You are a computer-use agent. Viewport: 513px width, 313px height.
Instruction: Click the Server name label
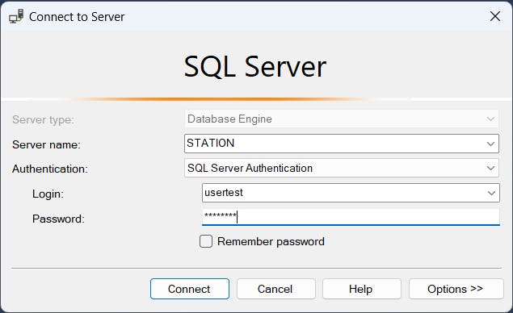(46, 144)
